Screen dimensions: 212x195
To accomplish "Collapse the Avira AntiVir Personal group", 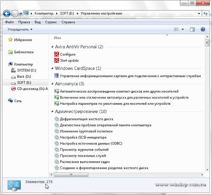I will point(52,47).
